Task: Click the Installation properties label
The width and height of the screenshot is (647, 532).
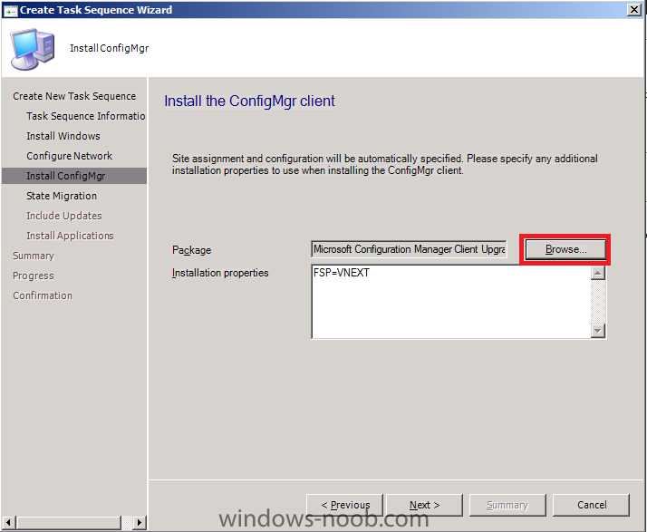Action: click(220, 273)
